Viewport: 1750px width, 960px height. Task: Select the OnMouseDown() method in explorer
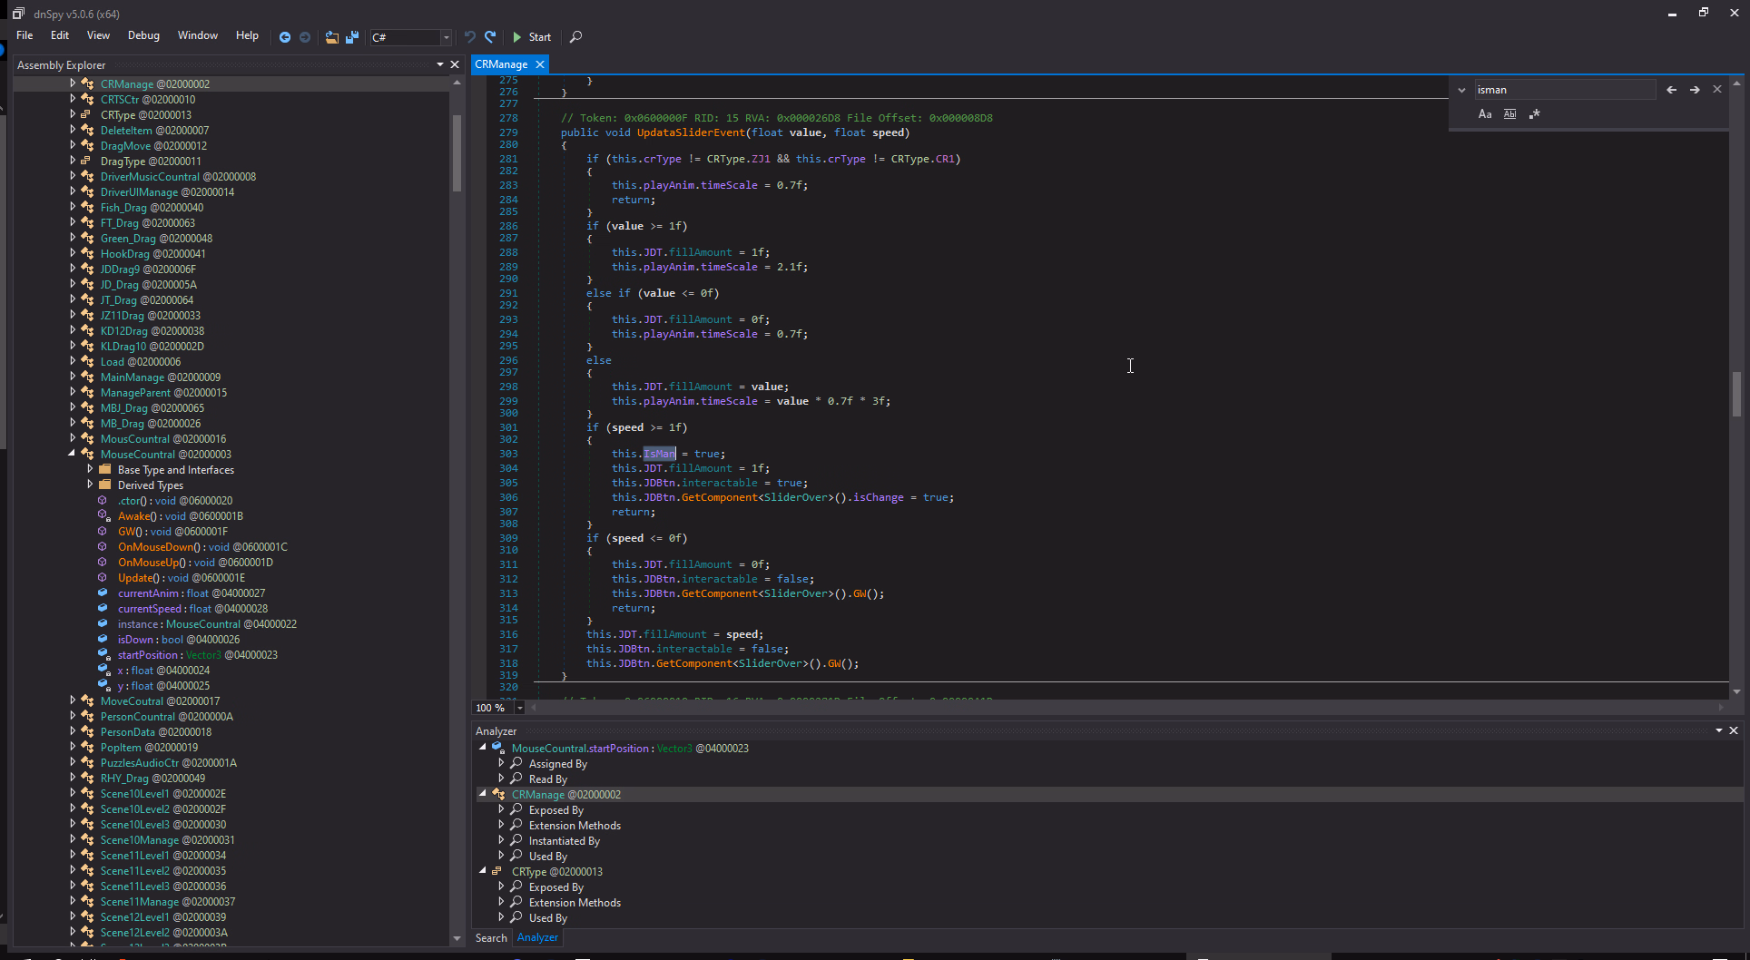click(202, 547)
